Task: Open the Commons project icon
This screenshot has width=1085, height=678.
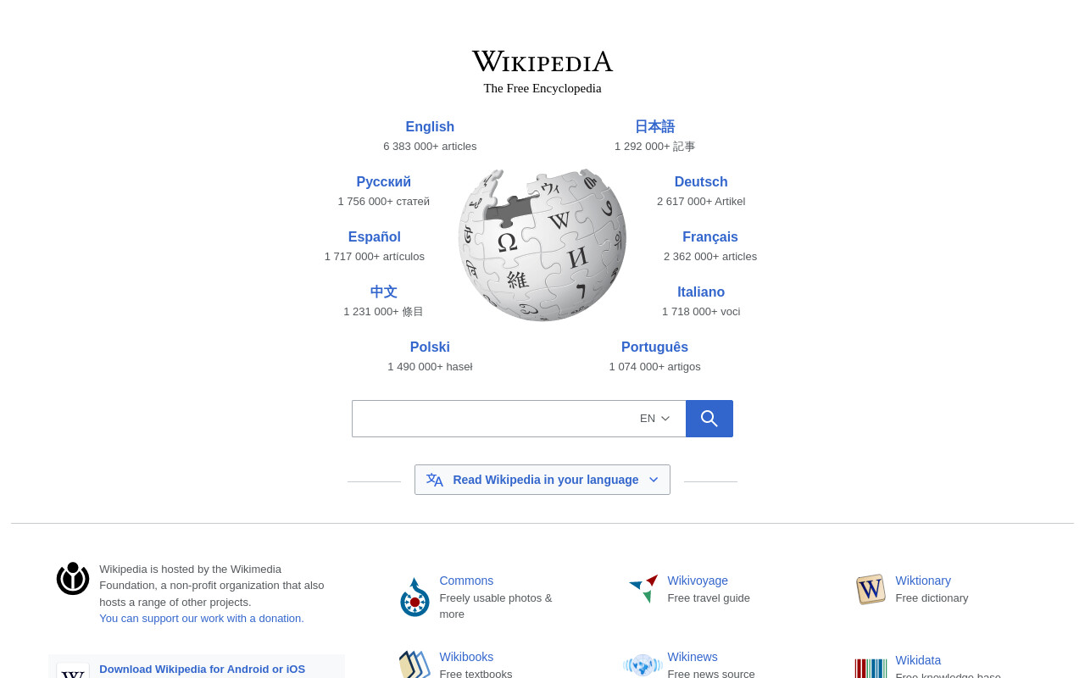Action: click(x=415, y=597)
